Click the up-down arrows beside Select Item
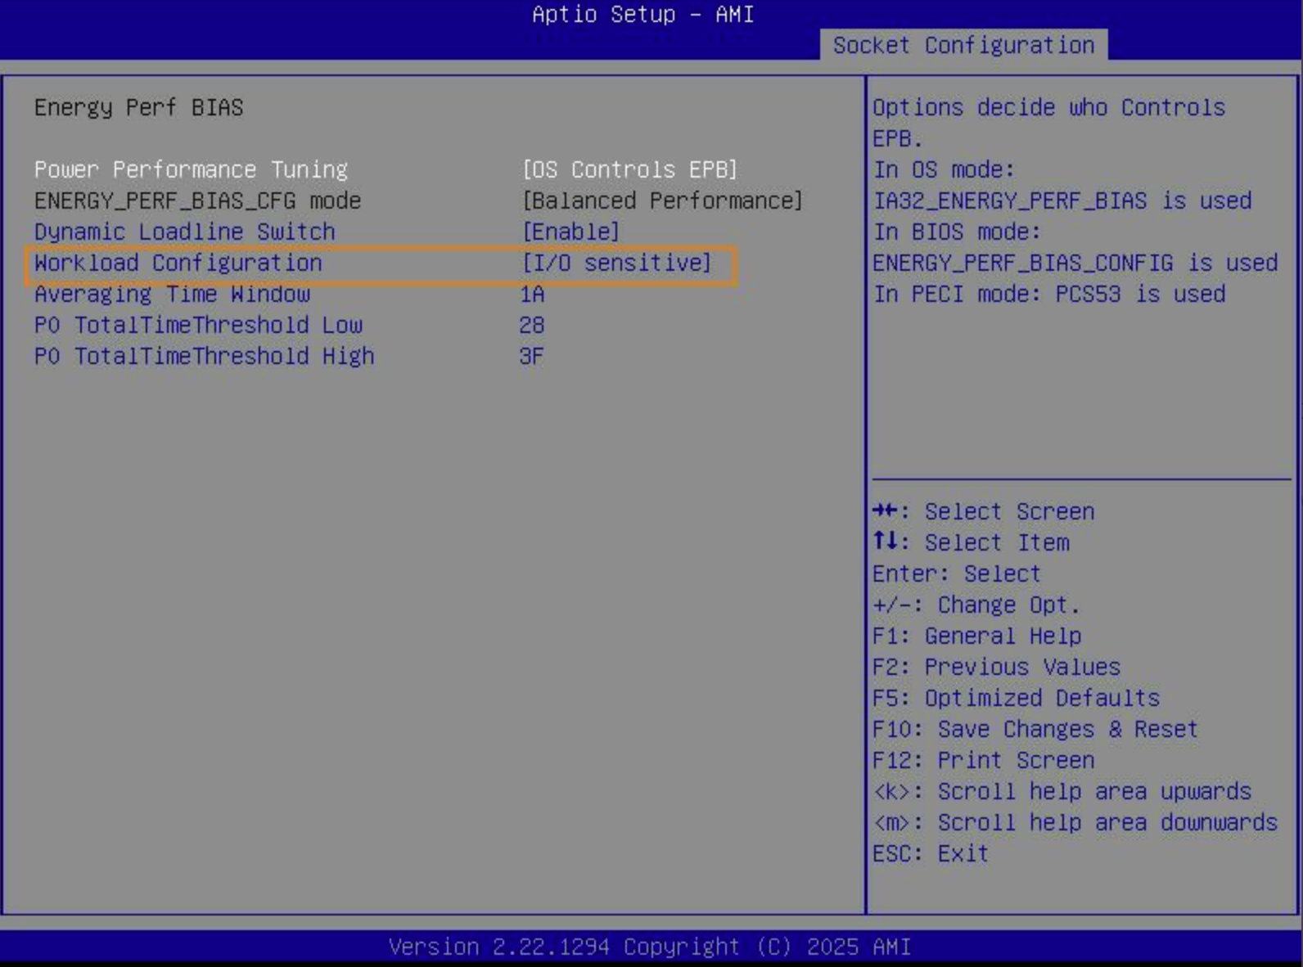Screen dimensions: 1303x967 point(885,542)
